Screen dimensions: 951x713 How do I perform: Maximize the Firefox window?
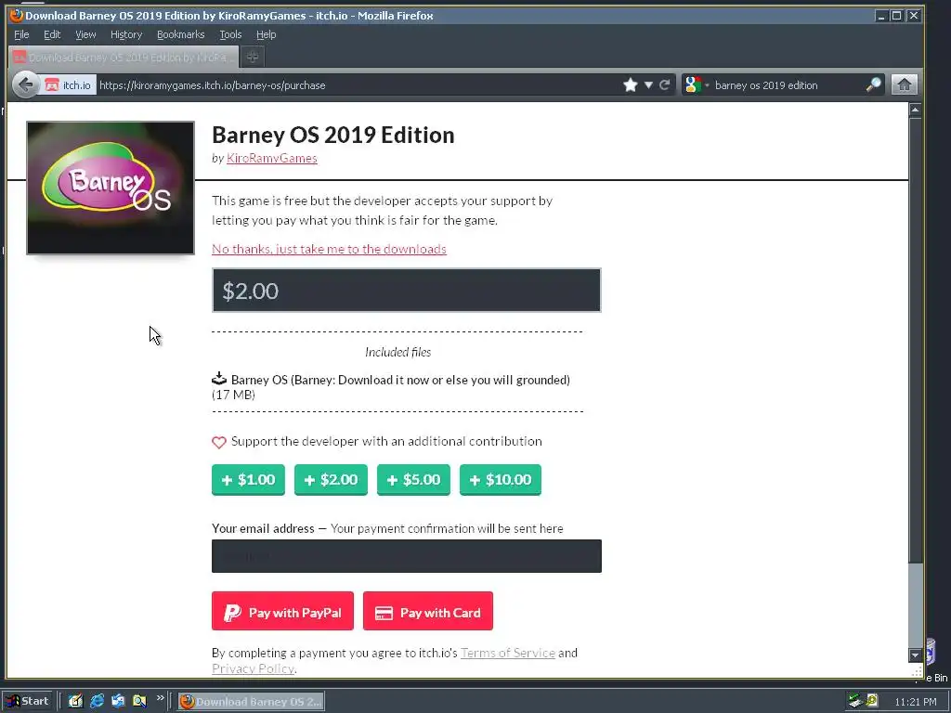896,16
